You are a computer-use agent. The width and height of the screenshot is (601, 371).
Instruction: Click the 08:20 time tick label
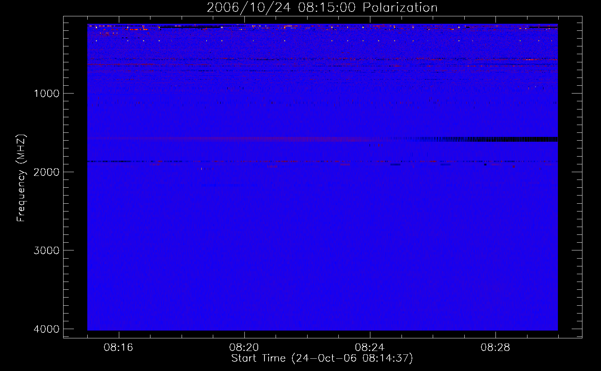[x=244, y=348]
